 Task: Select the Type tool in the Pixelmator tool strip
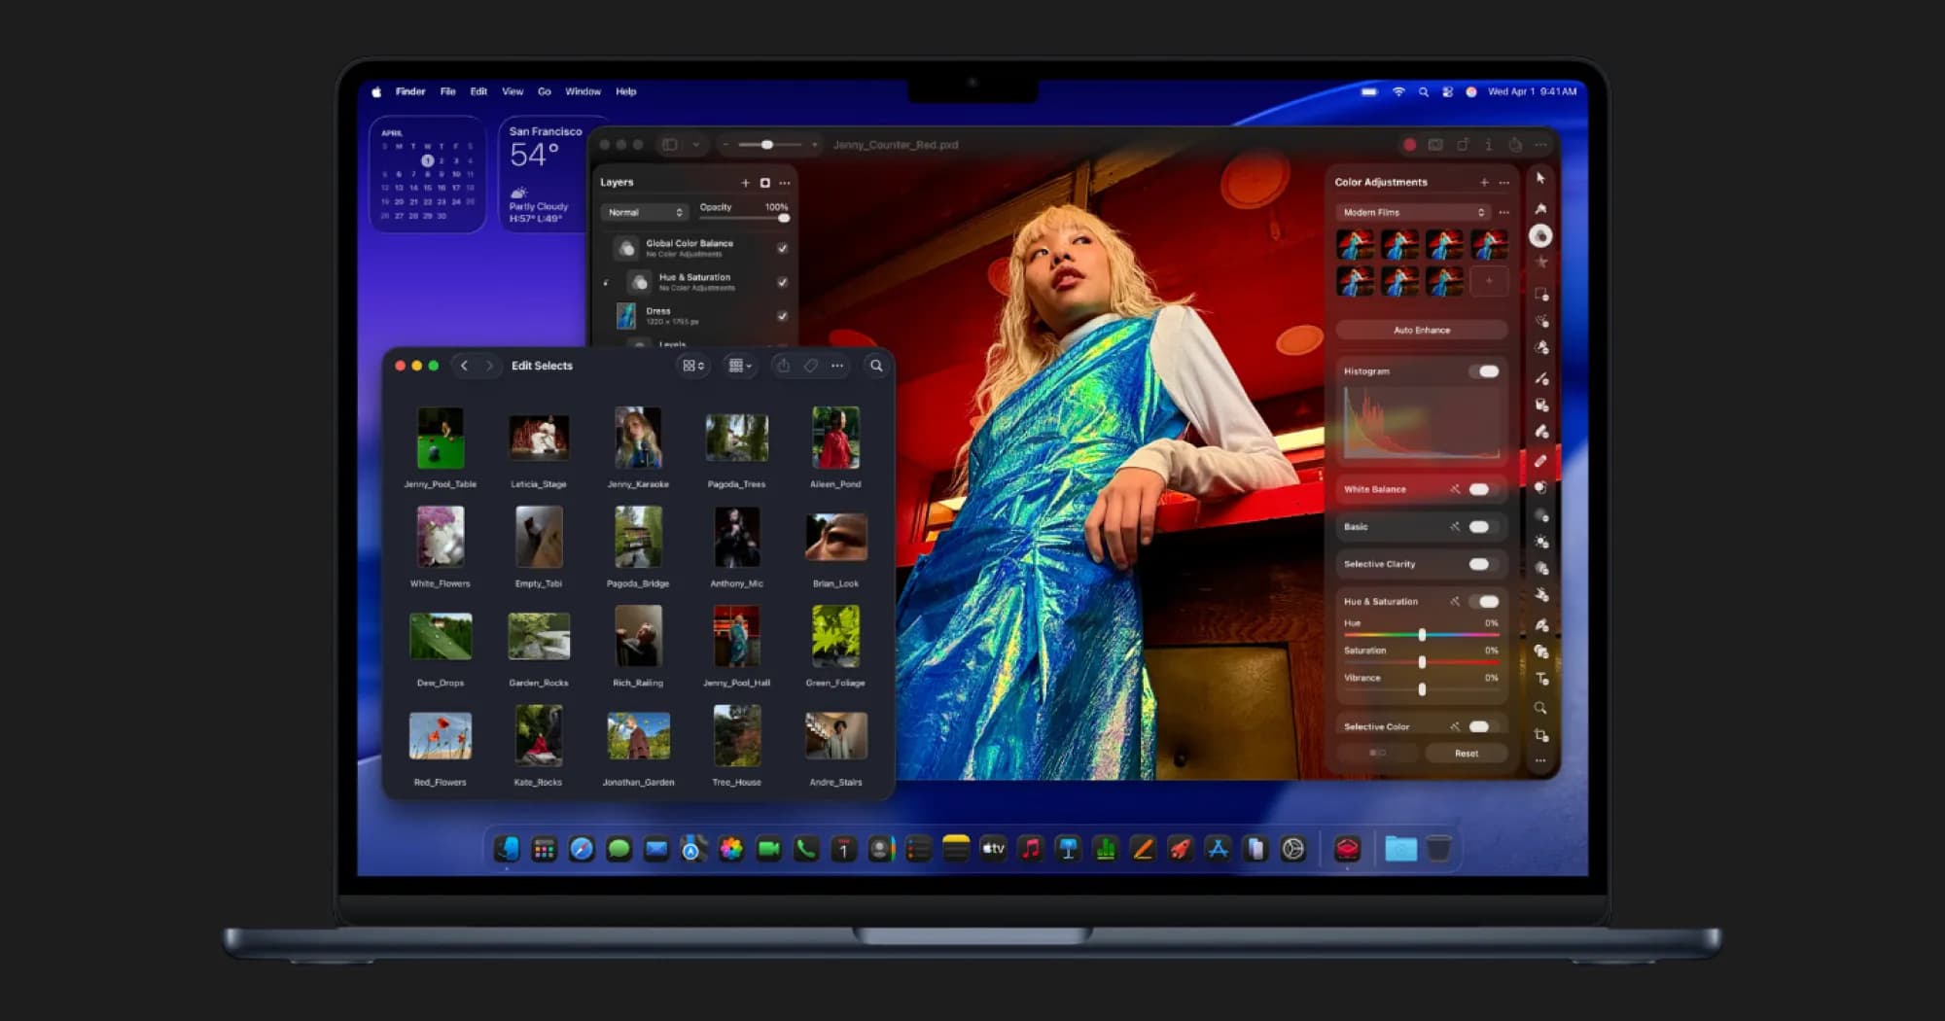click(x=1541, y=680)
